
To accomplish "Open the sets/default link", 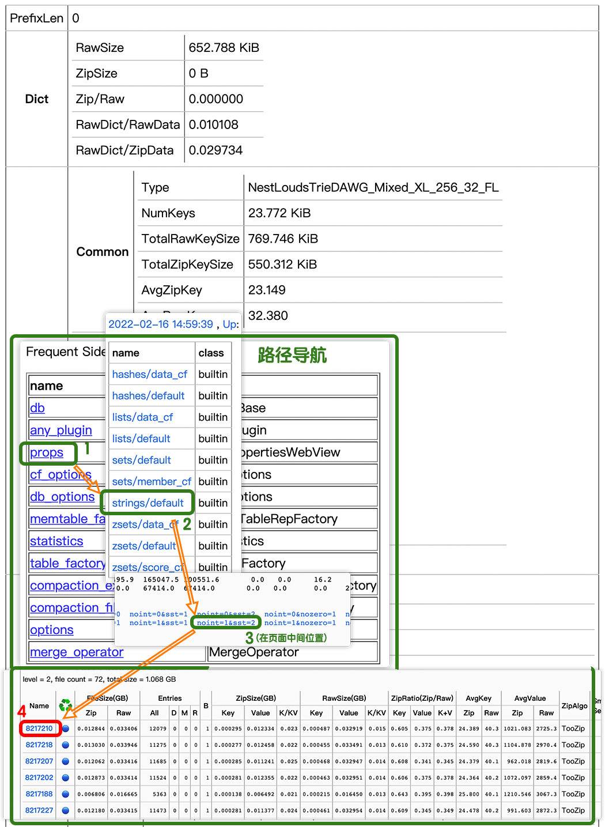I will [141, 460].
